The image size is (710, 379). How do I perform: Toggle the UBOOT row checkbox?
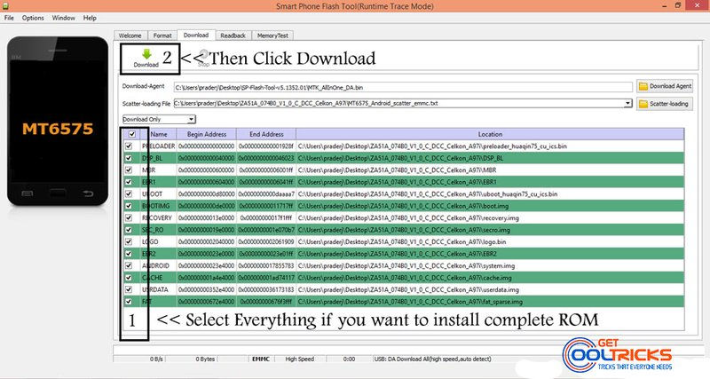129,193
